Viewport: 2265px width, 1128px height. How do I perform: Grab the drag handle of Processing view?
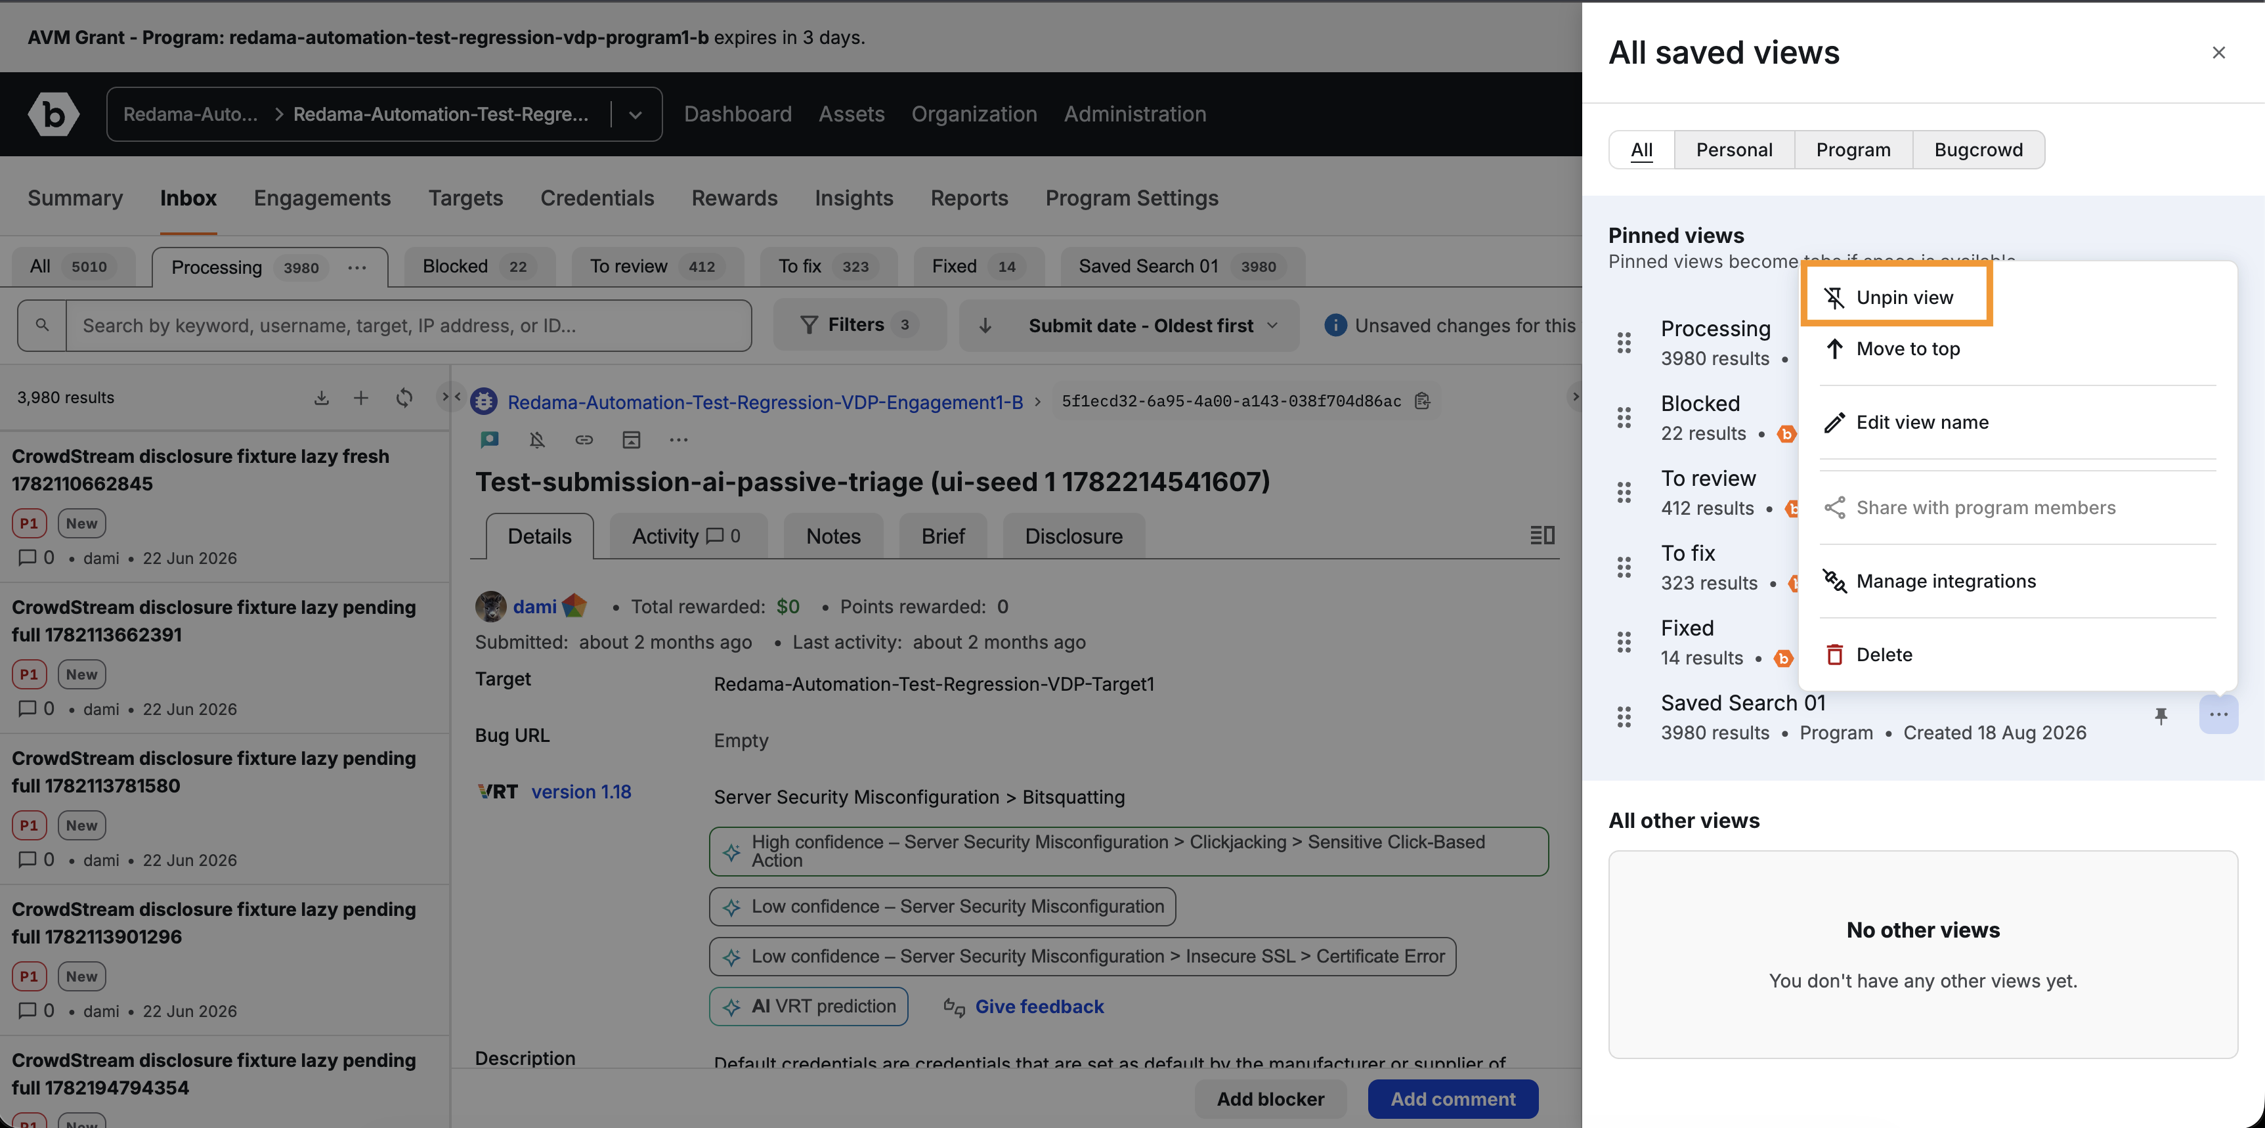(1624, 342)
